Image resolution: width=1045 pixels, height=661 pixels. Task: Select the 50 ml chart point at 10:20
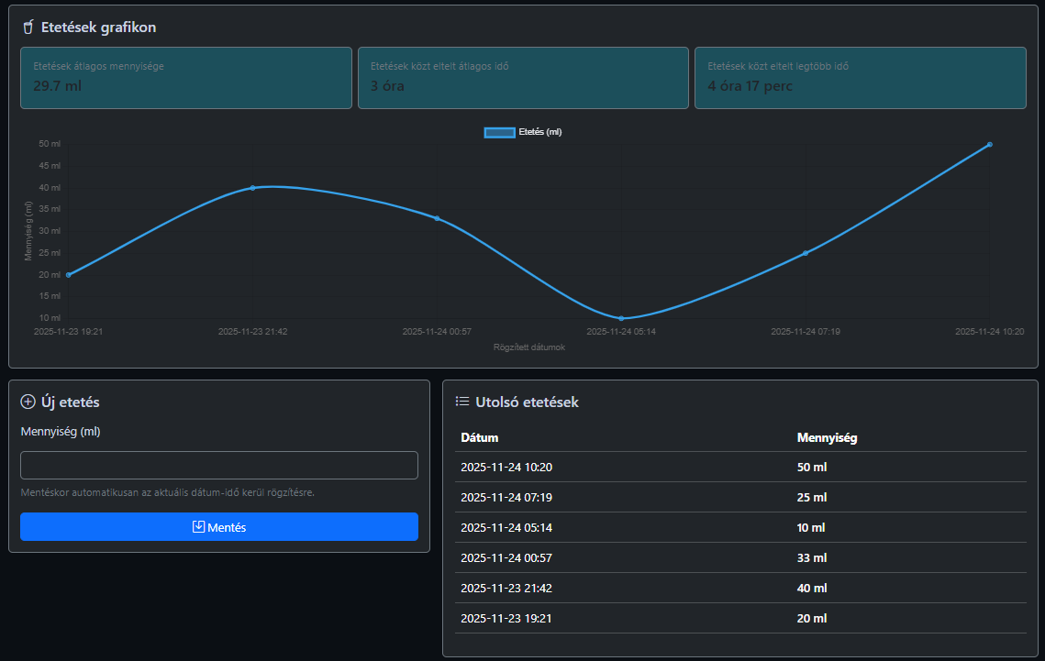coord(990,144)
